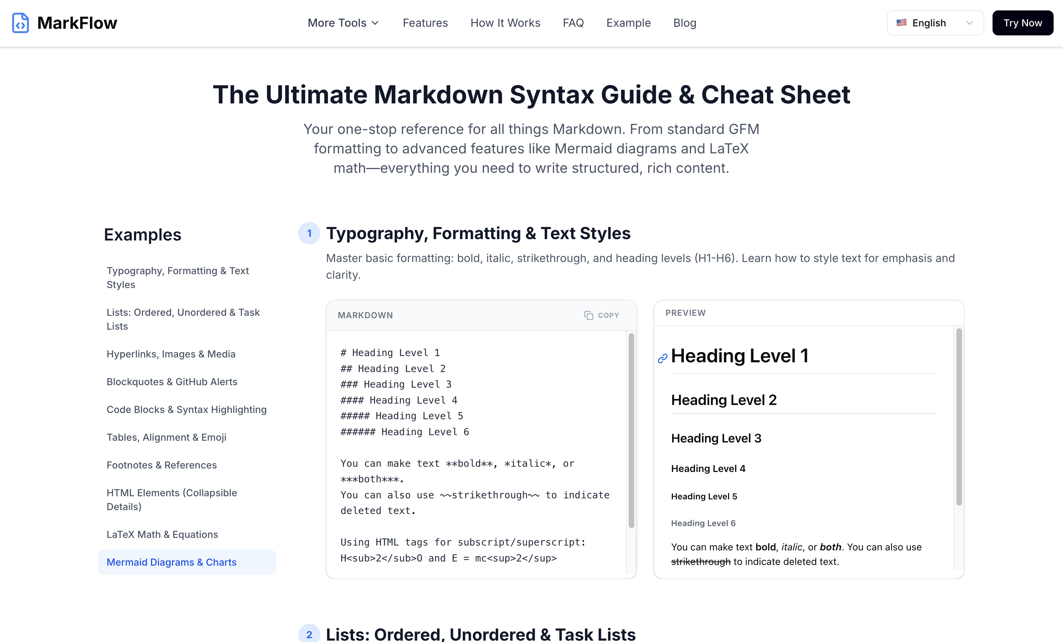1063x642 pixels.
Task: Open the Features nav item
Action: tap(425, 23)
